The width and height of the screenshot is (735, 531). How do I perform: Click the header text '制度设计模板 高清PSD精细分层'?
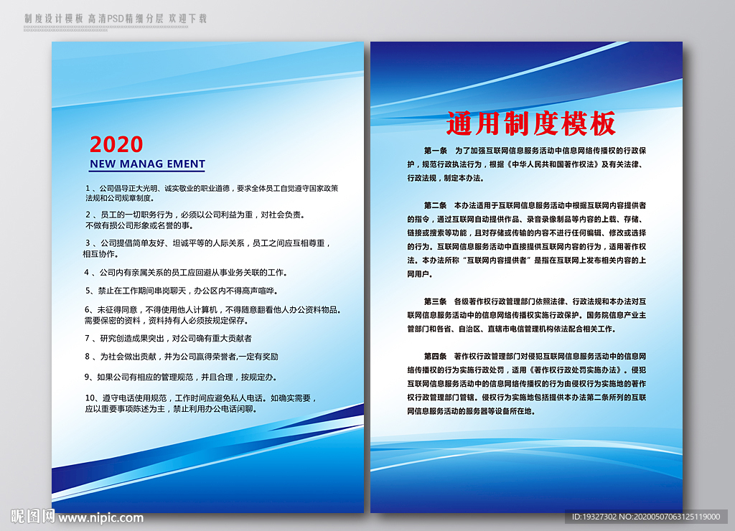coord(94,19)
